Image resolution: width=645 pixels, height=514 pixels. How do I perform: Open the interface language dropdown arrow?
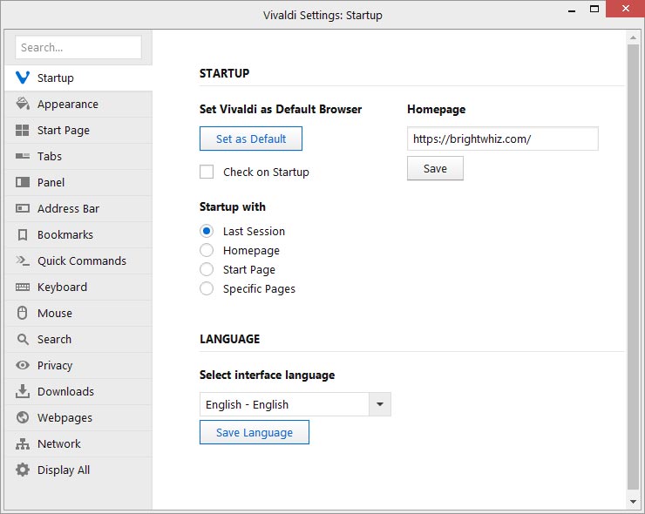(380, 404)
